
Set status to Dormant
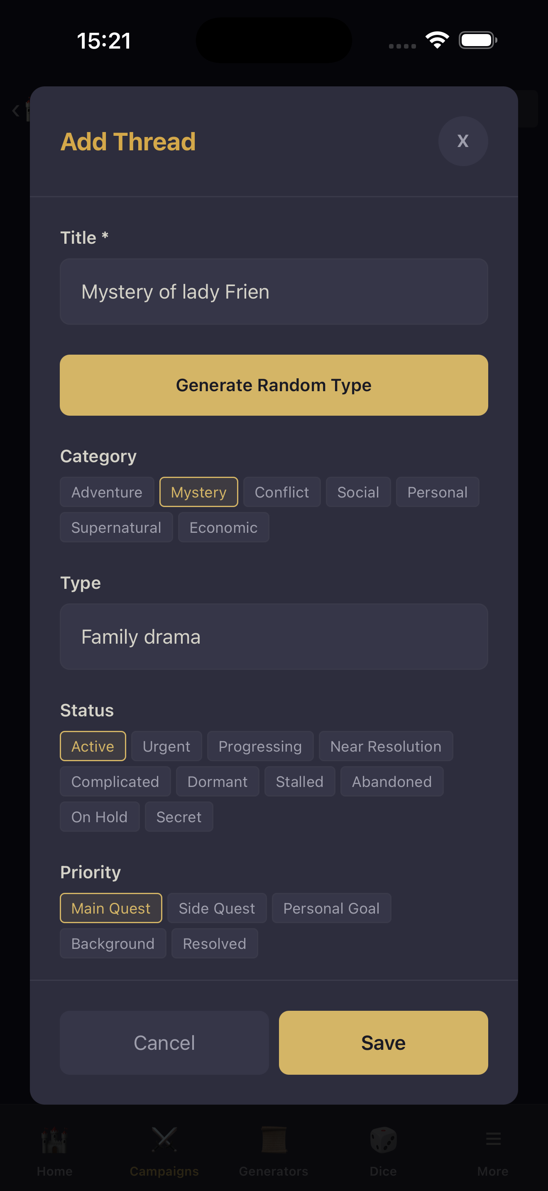click(x=217, y=782)
